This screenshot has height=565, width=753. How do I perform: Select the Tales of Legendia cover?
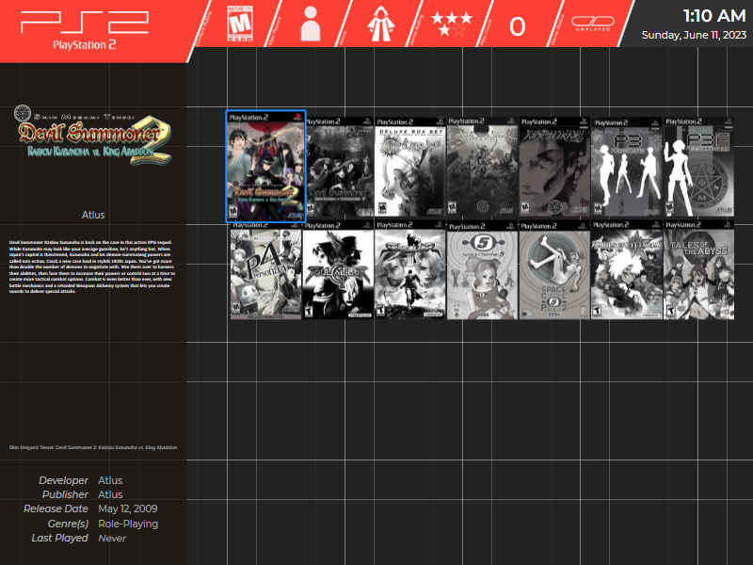pos(627,270)
